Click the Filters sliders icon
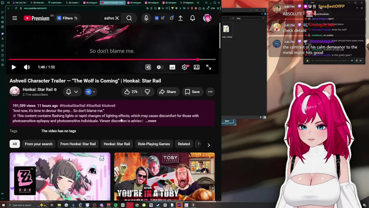Viewport: 369px width, 208px height. (76, 18)
